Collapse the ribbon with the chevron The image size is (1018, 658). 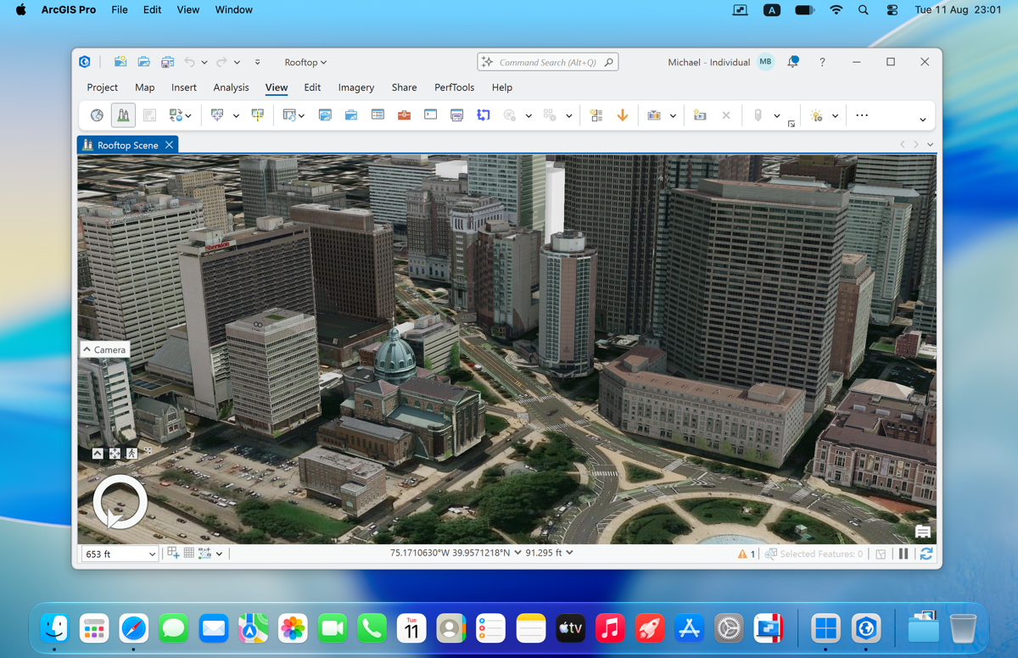(x=923, y=120)
